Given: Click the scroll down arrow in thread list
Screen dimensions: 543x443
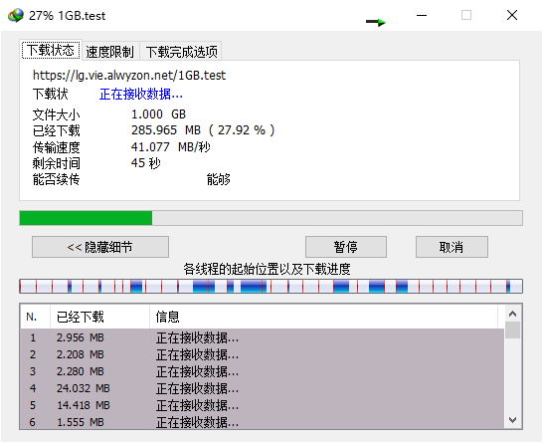Looking at the screenshot, I should coord(512,420).
